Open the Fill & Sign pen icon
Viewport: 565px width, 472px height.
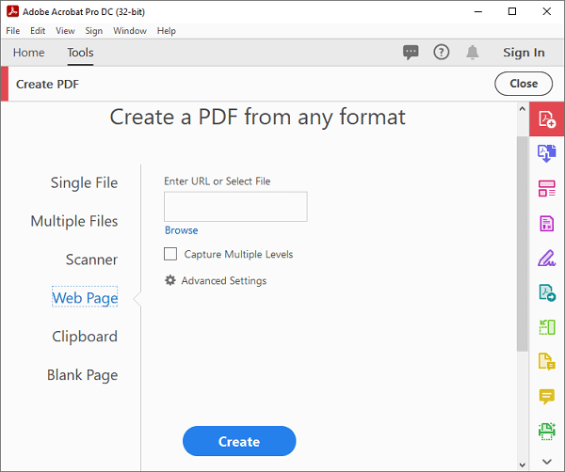(546, 258)
